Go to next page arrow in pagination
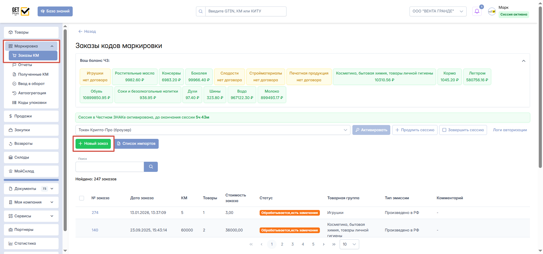This screenshot has height=254, width=543. click(x=324, y=244)
